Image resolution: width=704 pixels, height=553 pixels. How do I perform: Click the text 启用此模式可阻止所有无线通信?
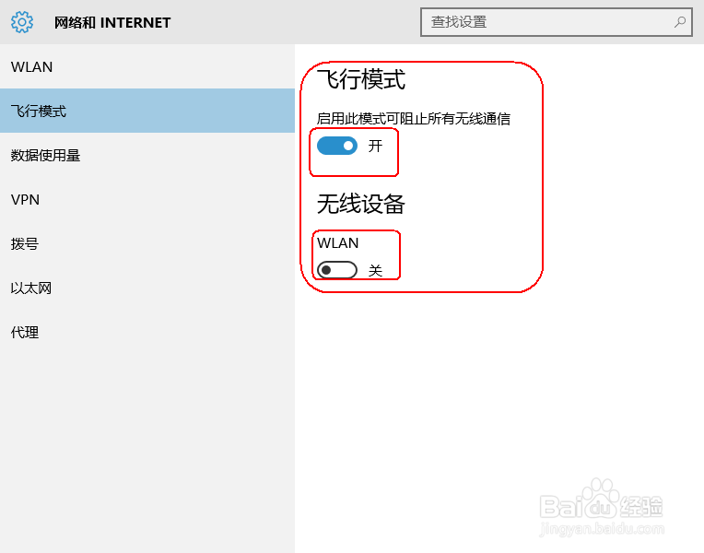coord(414,119)
